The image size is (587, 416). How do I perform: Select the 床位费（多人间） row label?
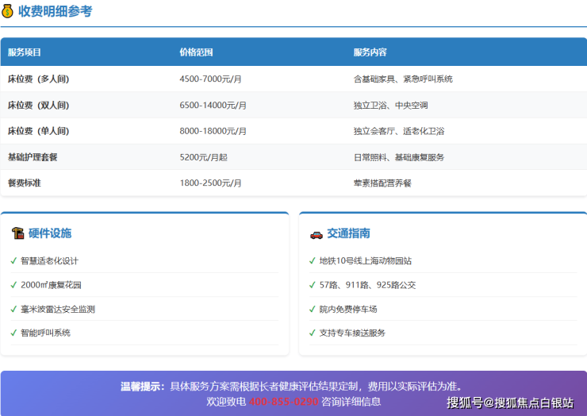[38, 79]
